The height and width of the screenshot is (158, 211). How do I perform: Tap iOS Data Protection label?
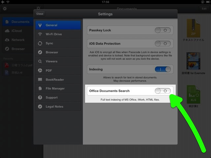pos(105,43)
